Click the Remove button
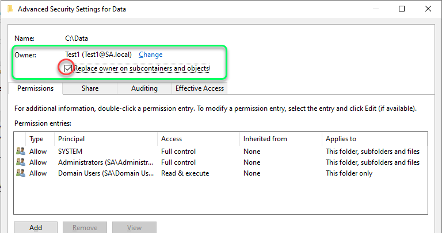 click(x=85, y=227)
